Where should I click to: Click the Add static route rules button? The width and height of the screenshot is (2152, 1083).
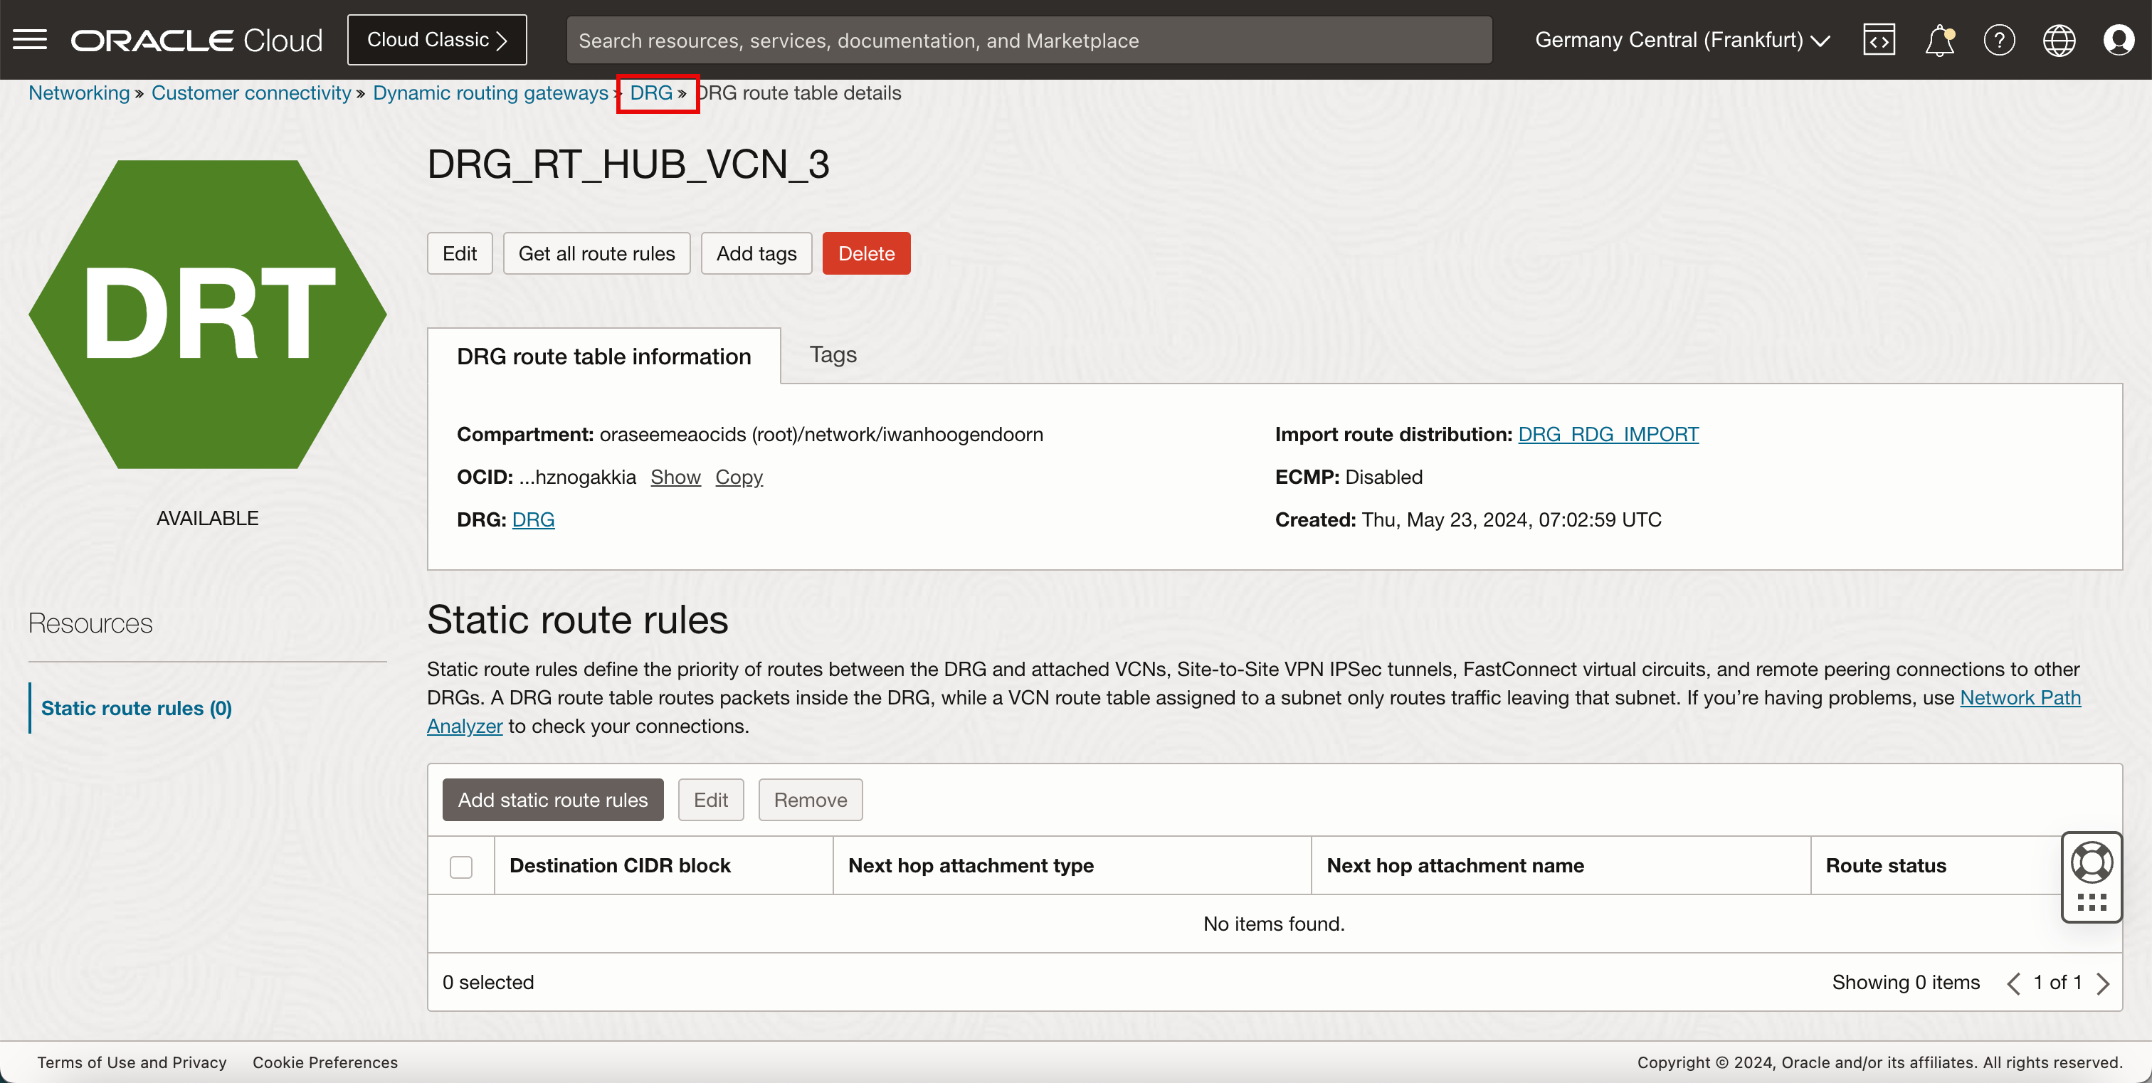pyautogui.click(x=552, y=800)
